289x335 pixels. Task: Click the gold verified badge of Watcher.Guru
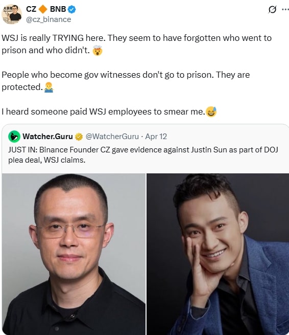pyautogui.click(x=79, y=137)
